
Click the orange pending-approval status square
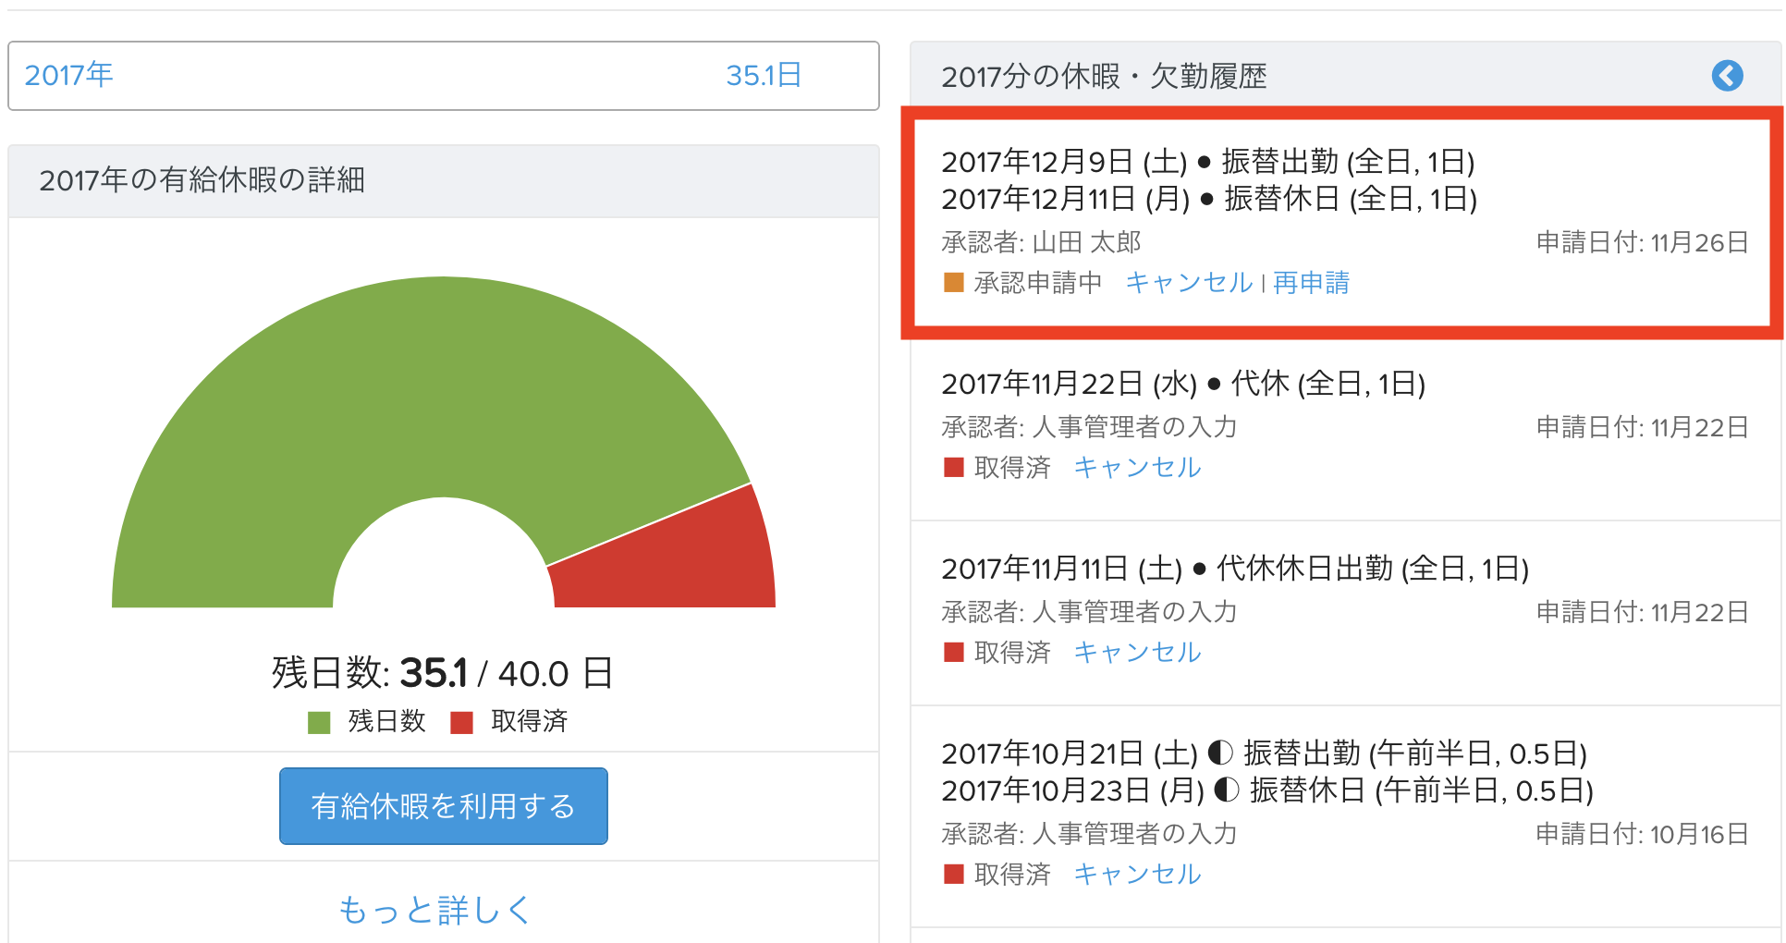(953, 282)
